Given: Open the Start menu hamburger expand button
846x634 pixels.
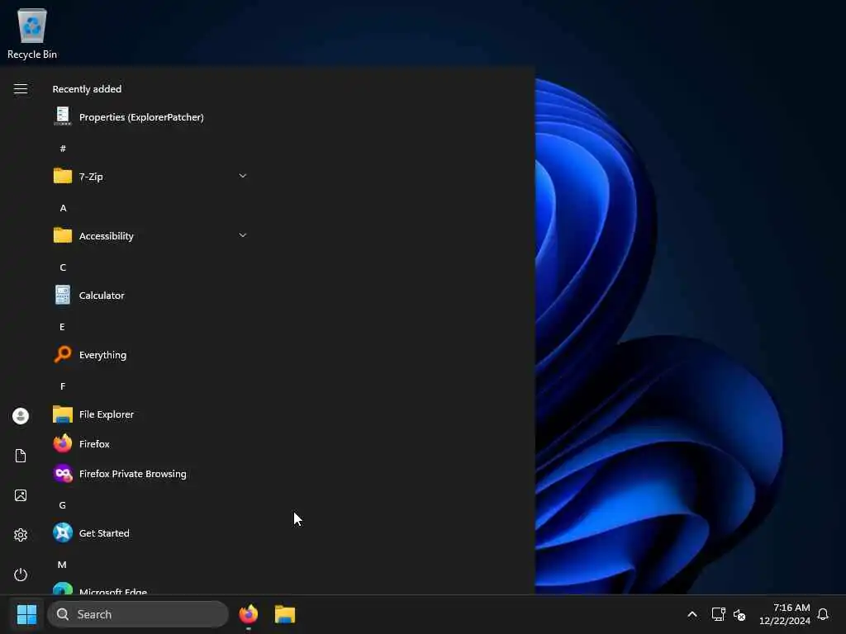Looking at the screenshot, I should coord(21,89).
